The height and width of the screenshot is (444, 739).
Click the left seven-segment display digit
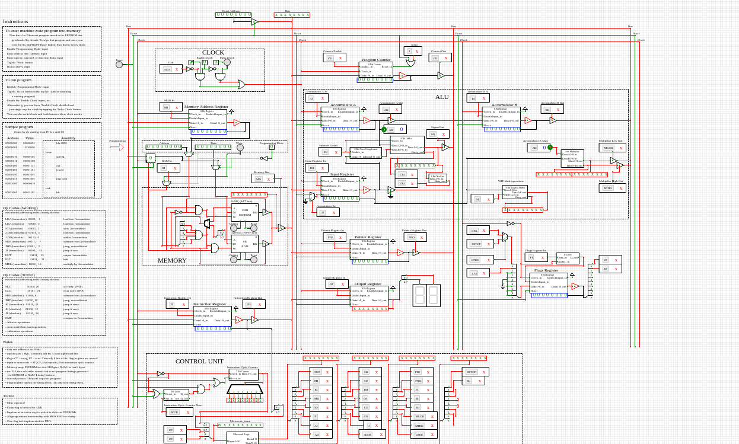[420, 295]
